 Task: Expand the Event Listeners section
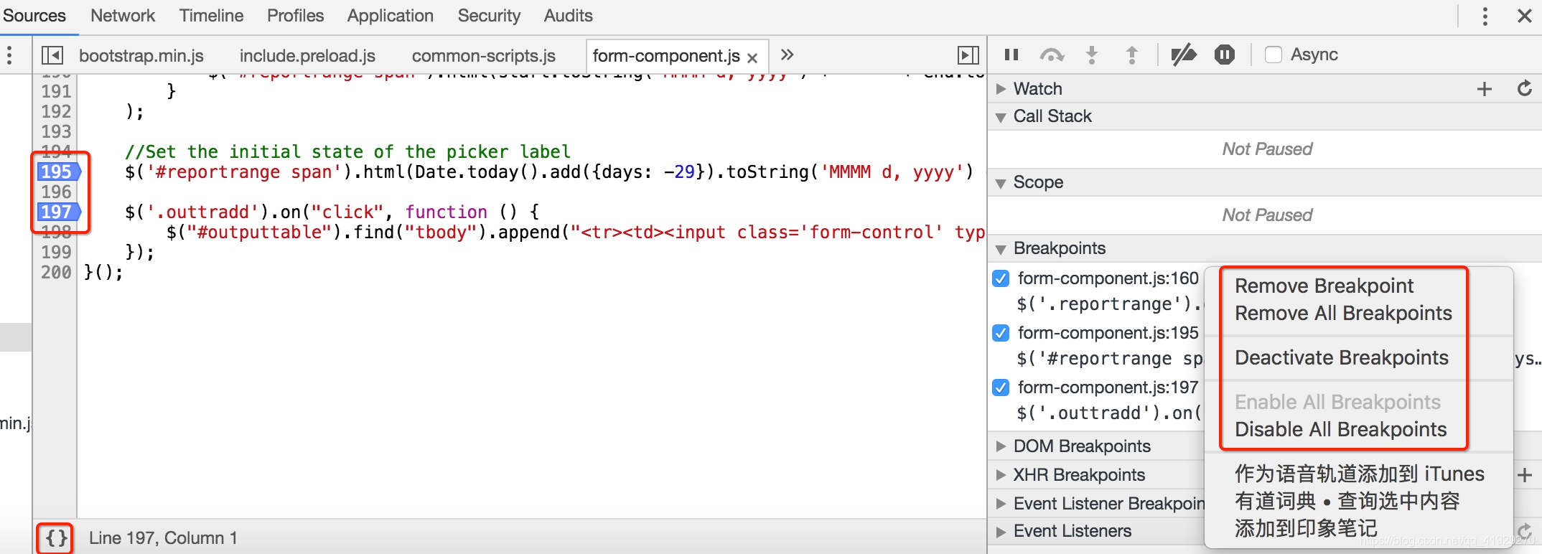point(1001,531)
